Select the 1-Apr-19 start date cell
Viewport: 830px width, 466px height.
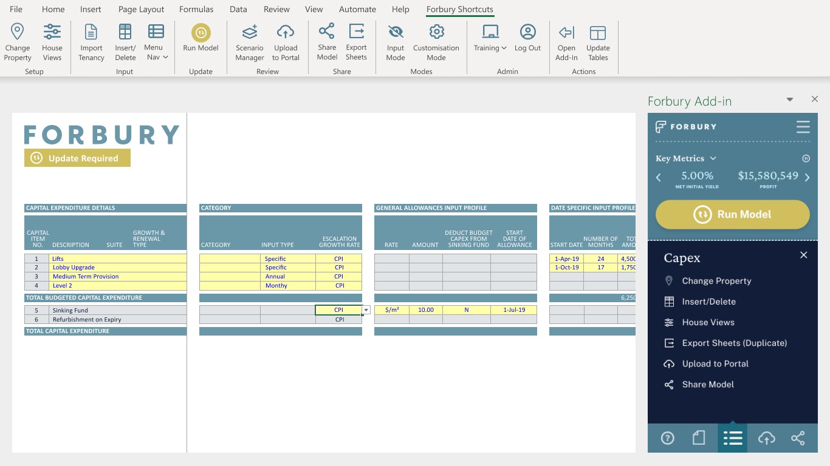[566, 258]
